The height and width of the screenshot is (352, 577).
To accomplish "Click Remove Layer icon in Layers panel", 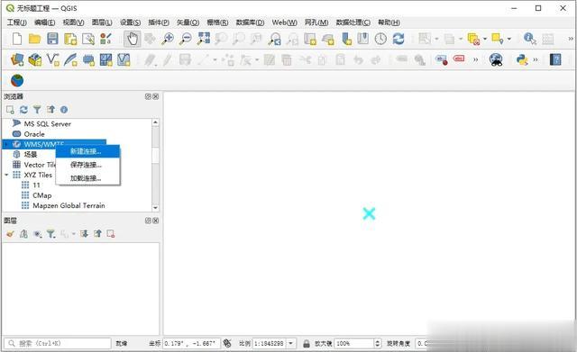I will 110,234.
